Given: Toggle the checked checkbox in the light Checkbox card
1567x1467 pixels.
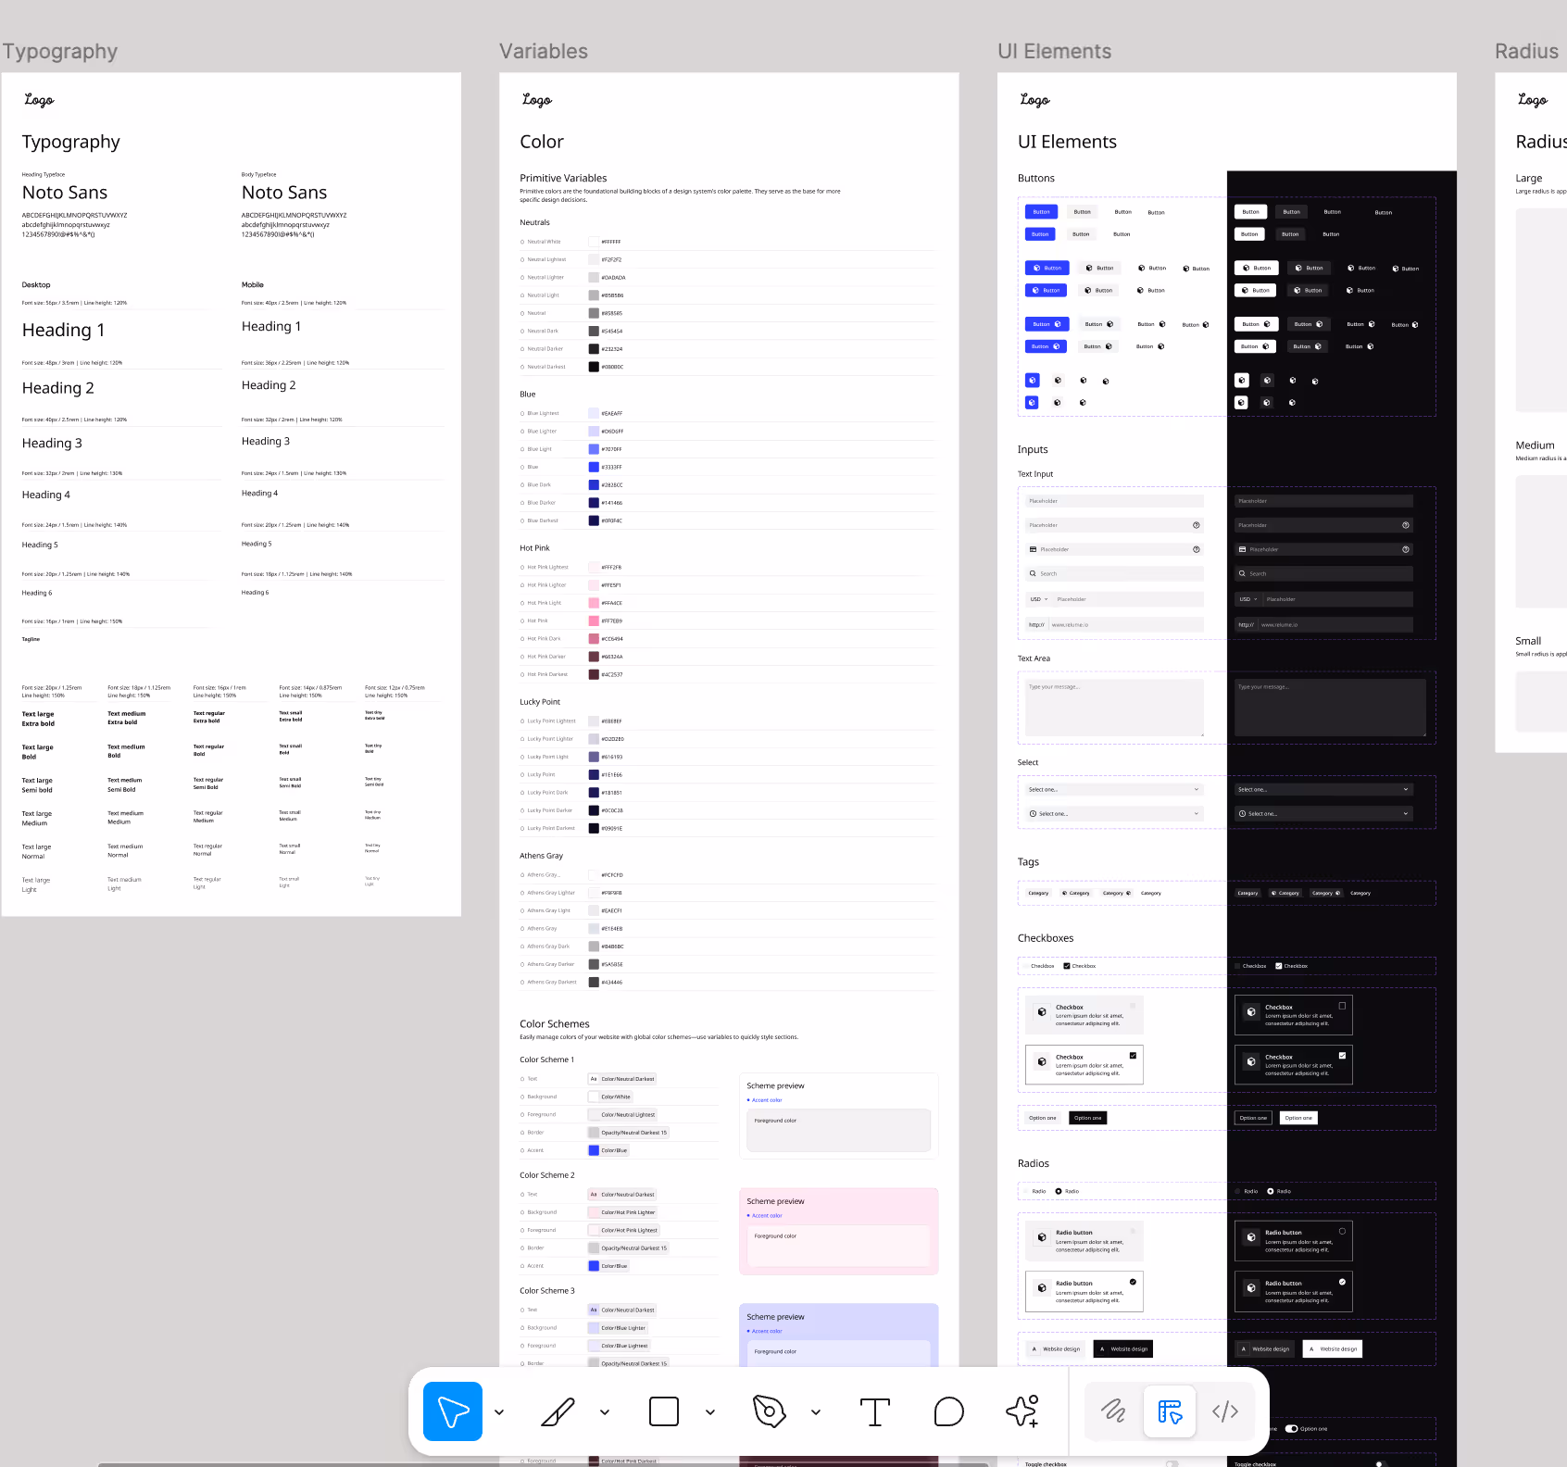Looking at the screenshot, I should point(1133,1056).
